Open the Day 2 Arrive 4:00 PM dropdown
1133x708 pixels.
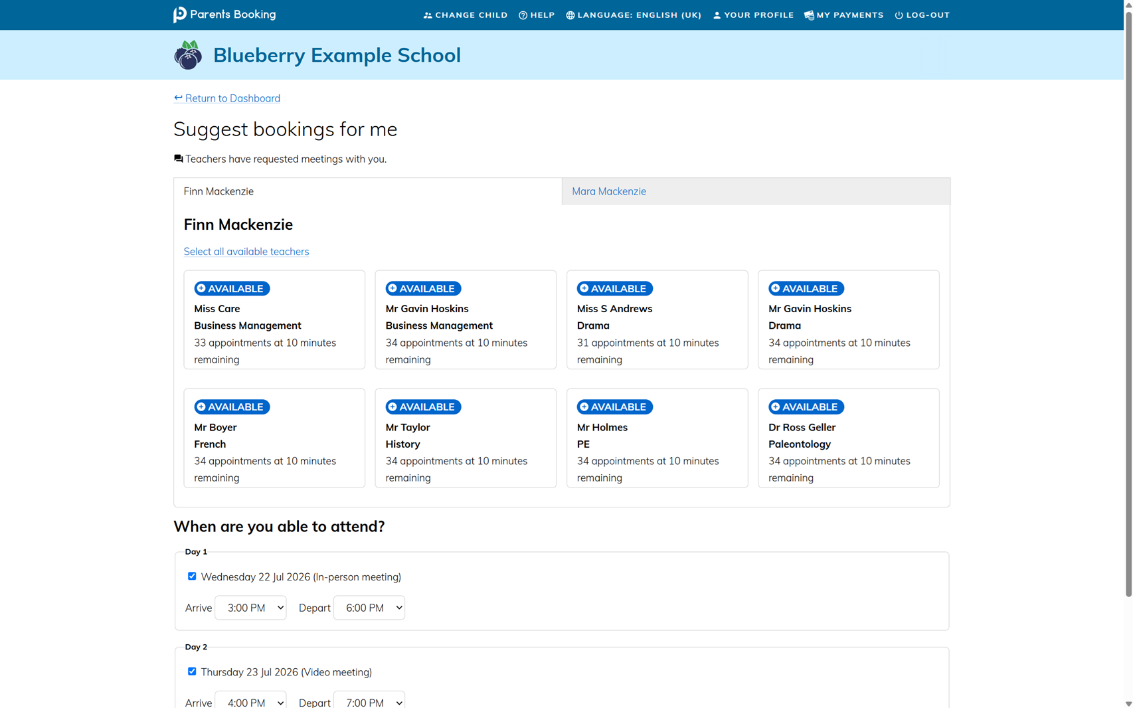[x=250, y=700]
